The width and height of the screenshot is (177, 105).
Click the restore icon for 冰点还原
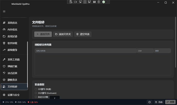click(x=4, y=73)
